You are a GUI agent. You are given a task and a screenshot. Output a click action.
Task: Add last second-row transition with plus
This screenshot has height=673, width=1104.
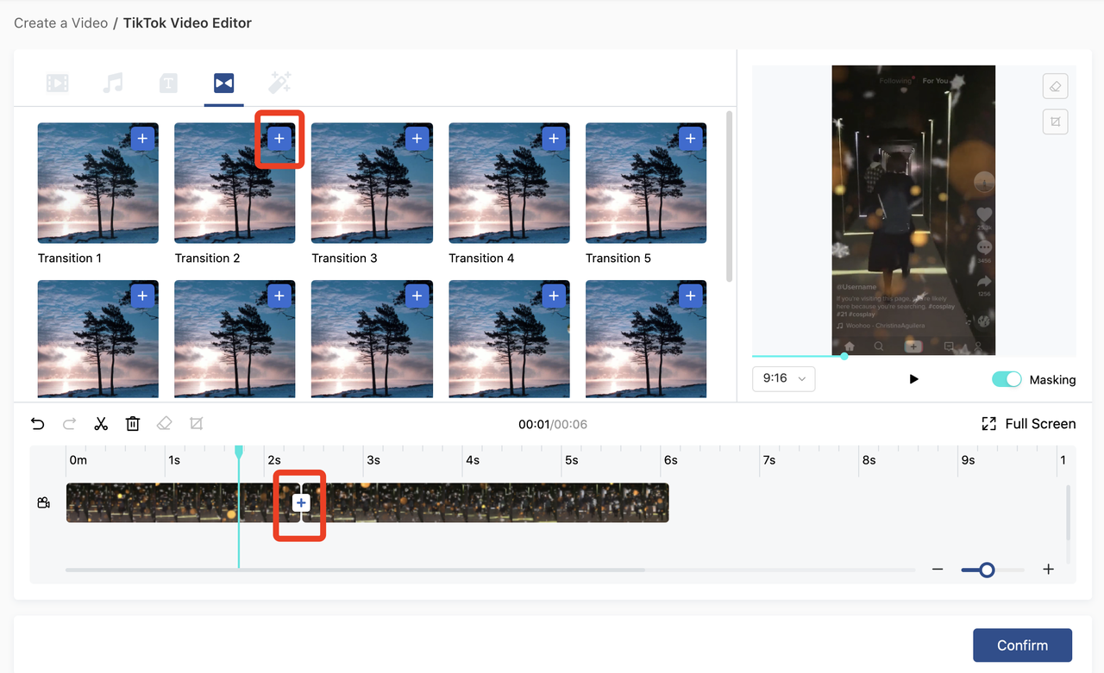pyautogui.click(x=690, y=296)
